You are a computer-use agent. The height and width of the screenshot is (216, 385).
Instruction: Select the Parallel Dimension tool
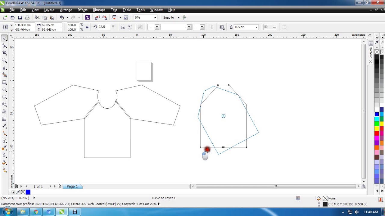tap(5, 126)
